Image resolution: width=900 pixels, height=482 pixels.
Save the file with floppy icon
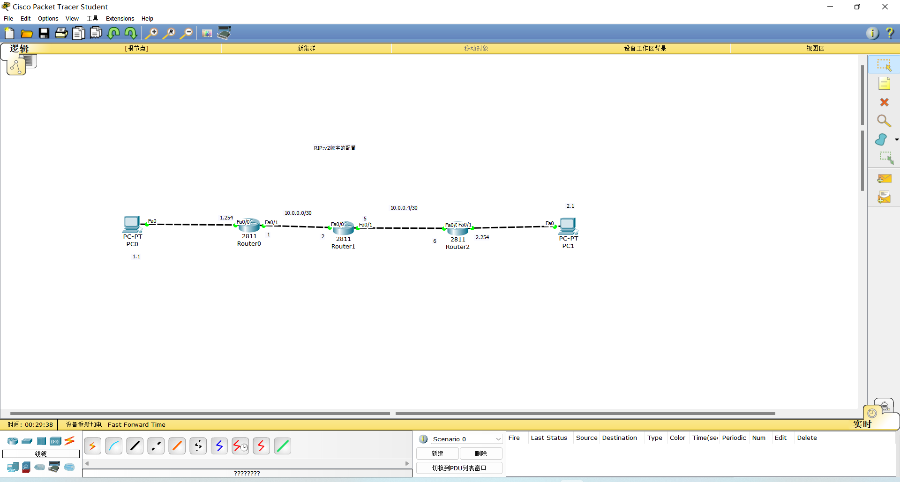pos(44,33)
